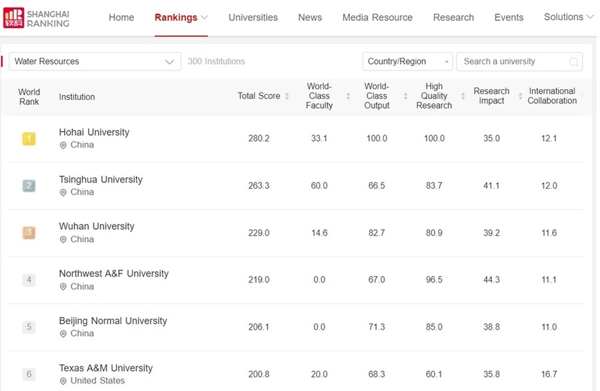
Task: Click the bronze rank 3 badge
Action: pos(29,233)
